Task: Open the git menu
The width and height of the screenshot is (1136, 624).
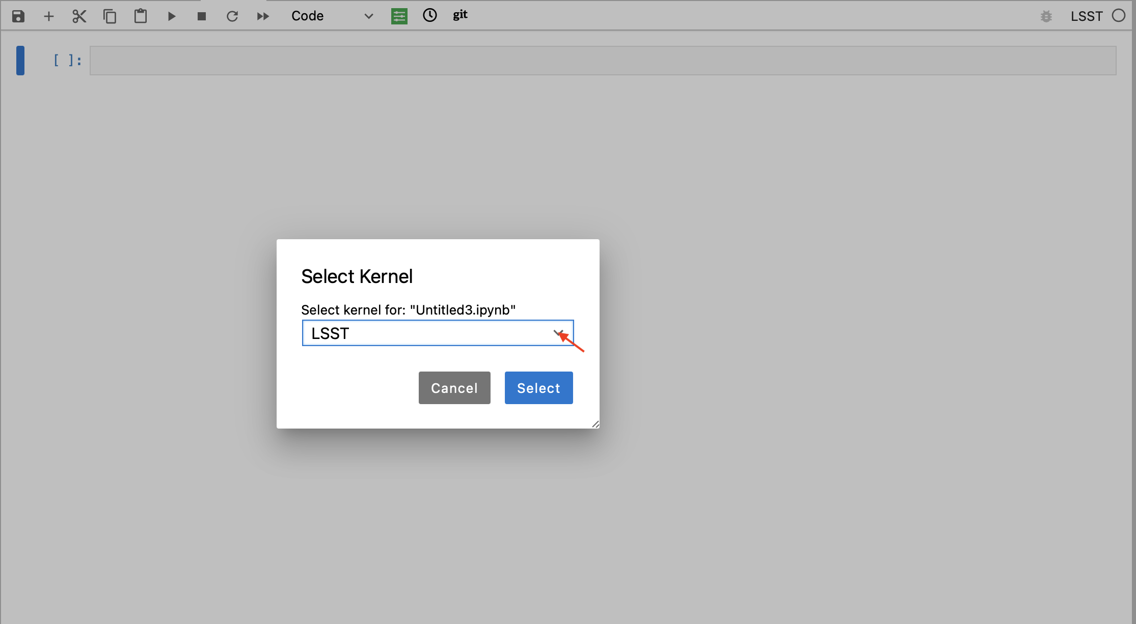Action: click(459, 15)
